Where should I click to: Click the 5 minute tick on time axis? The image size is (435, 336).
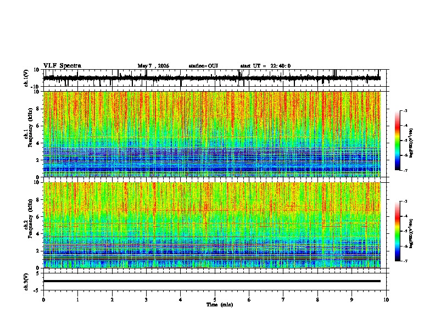(x=215, y=300)
